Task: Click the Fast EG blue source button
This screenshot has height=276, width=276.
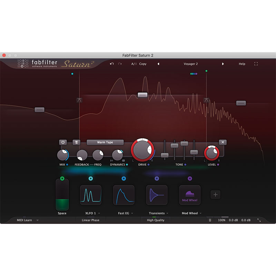Action: pos(124,178)
